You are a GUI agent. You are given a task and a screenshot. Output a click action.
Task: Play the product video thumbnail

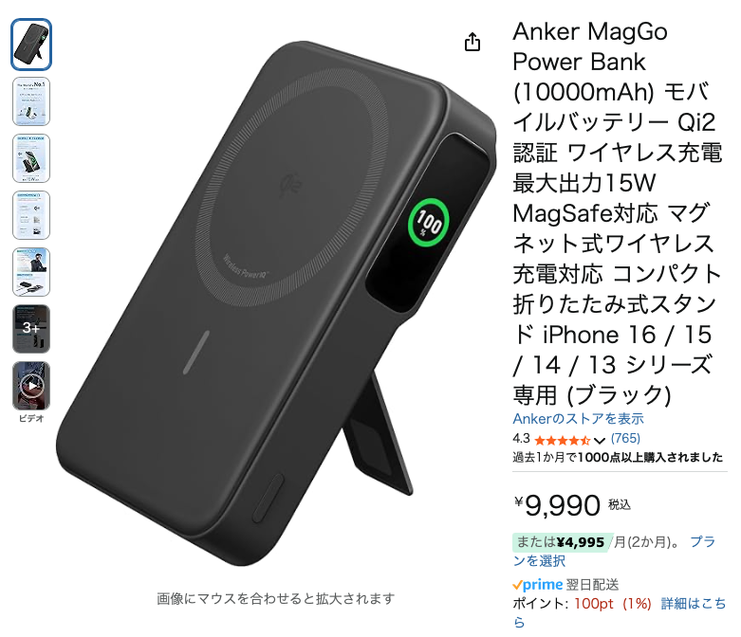click(x=31, y=386)
